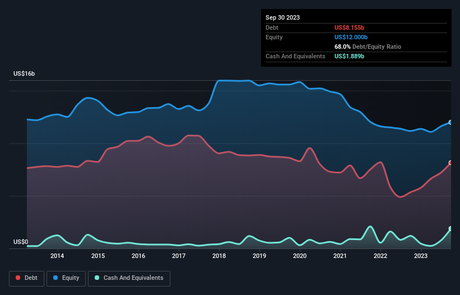
Task: Click the Debt row label in tooltip
Action: 272,27
